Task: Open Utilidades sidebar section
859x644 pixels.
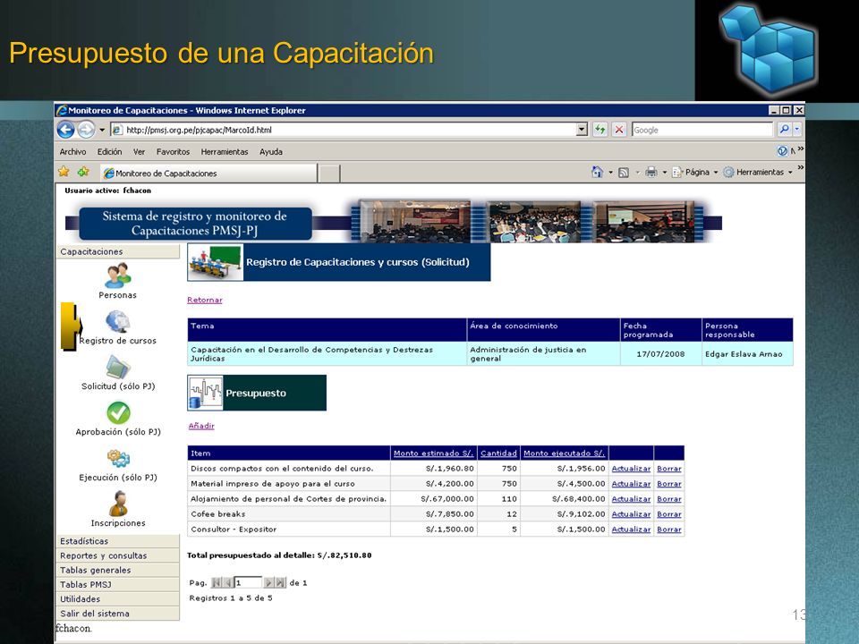Action: (x=118, y=599)
